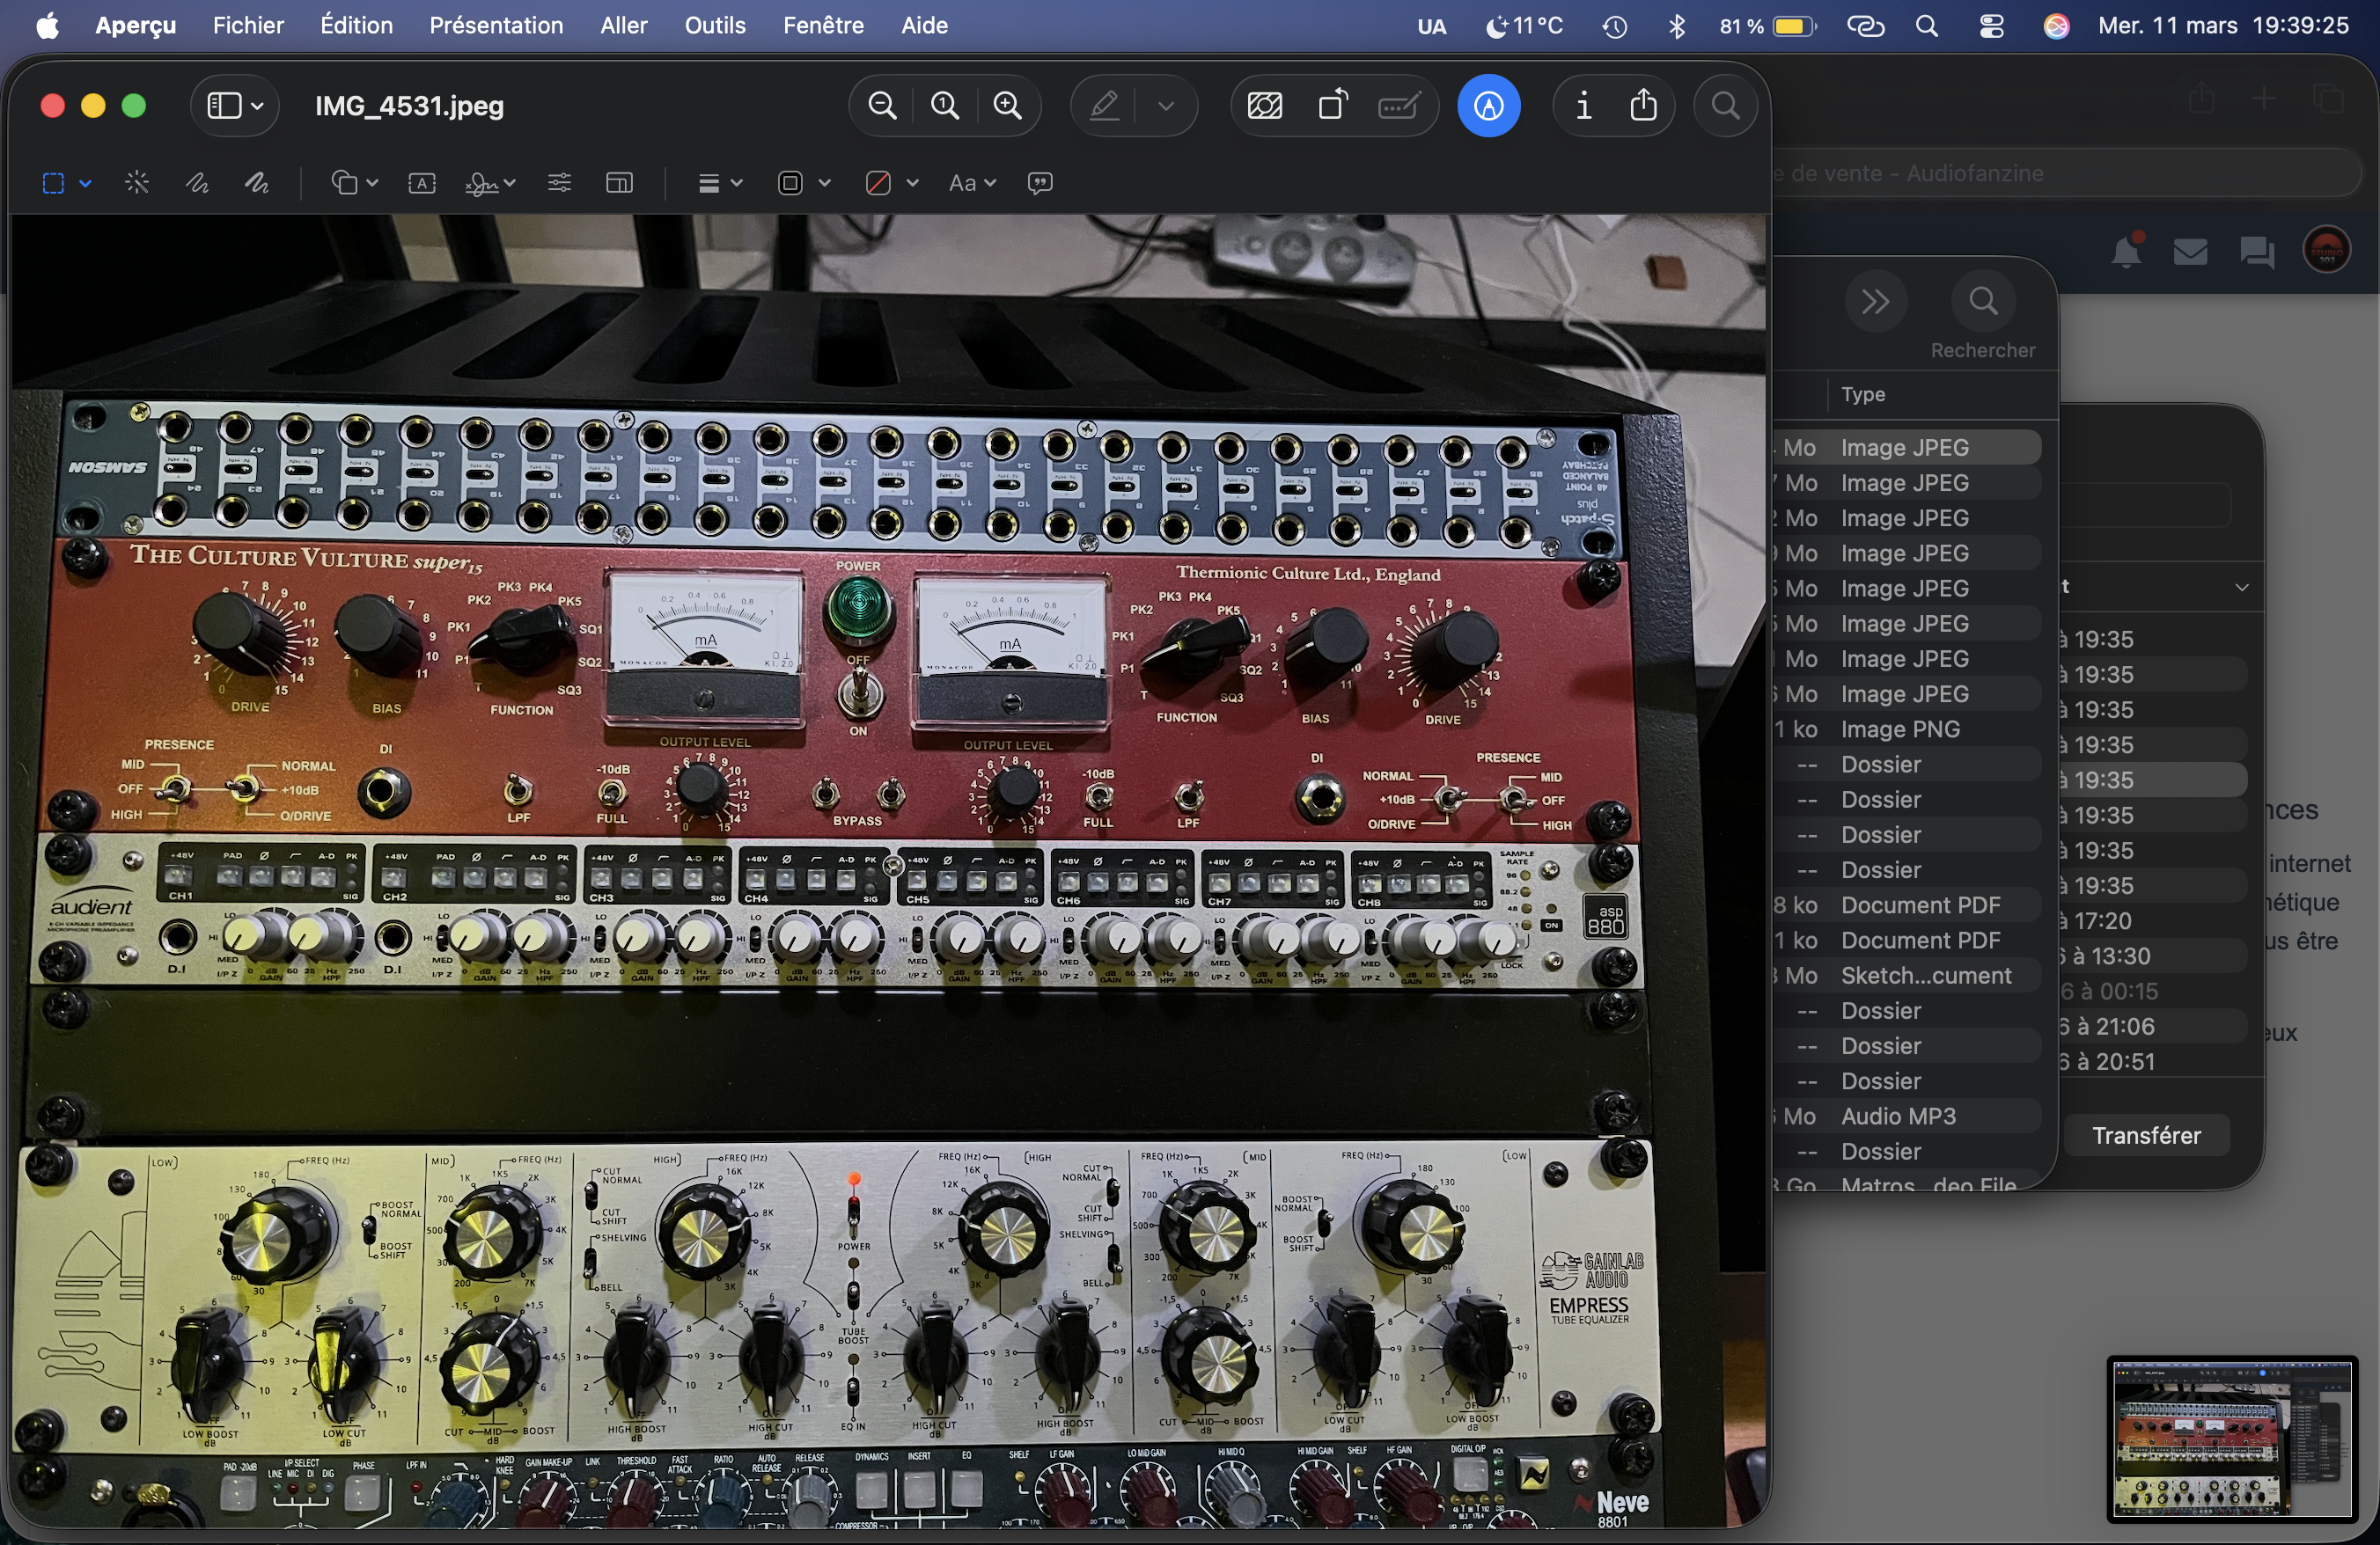This screenshot has width=2380, height=1545.
Task: Click the Transférer button
Action: (2146, 1135)
